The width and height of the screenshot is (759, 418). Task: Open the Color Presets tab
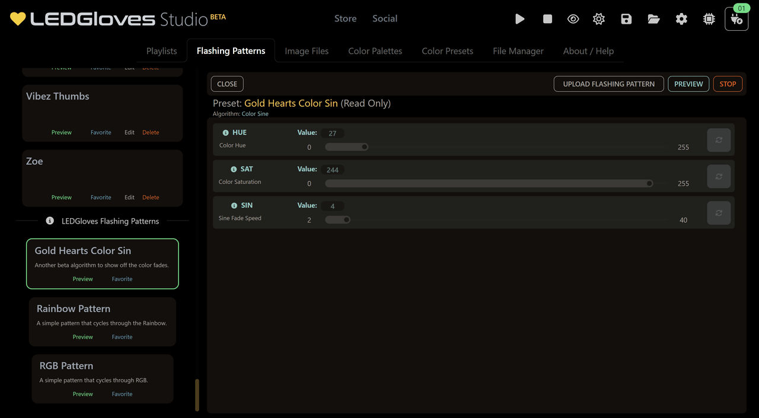448,51
